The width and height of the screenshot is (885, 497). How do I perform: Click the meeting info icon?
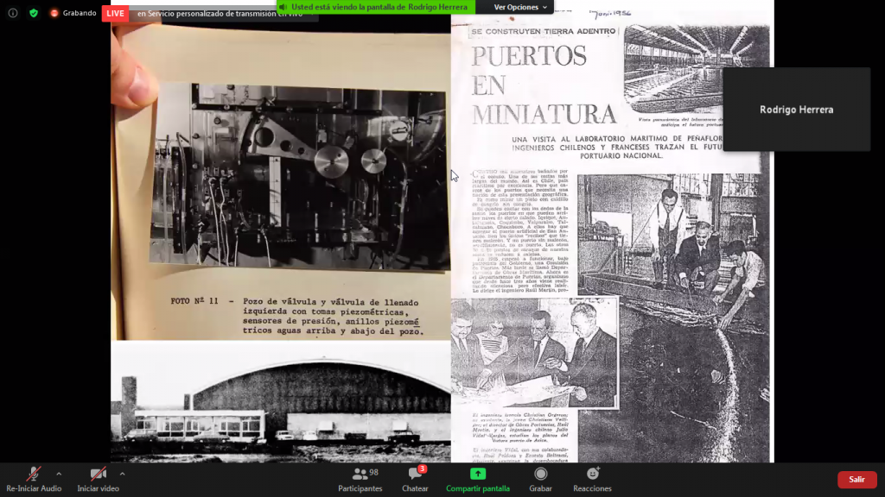pyautogui.click(x=13, y=13)
